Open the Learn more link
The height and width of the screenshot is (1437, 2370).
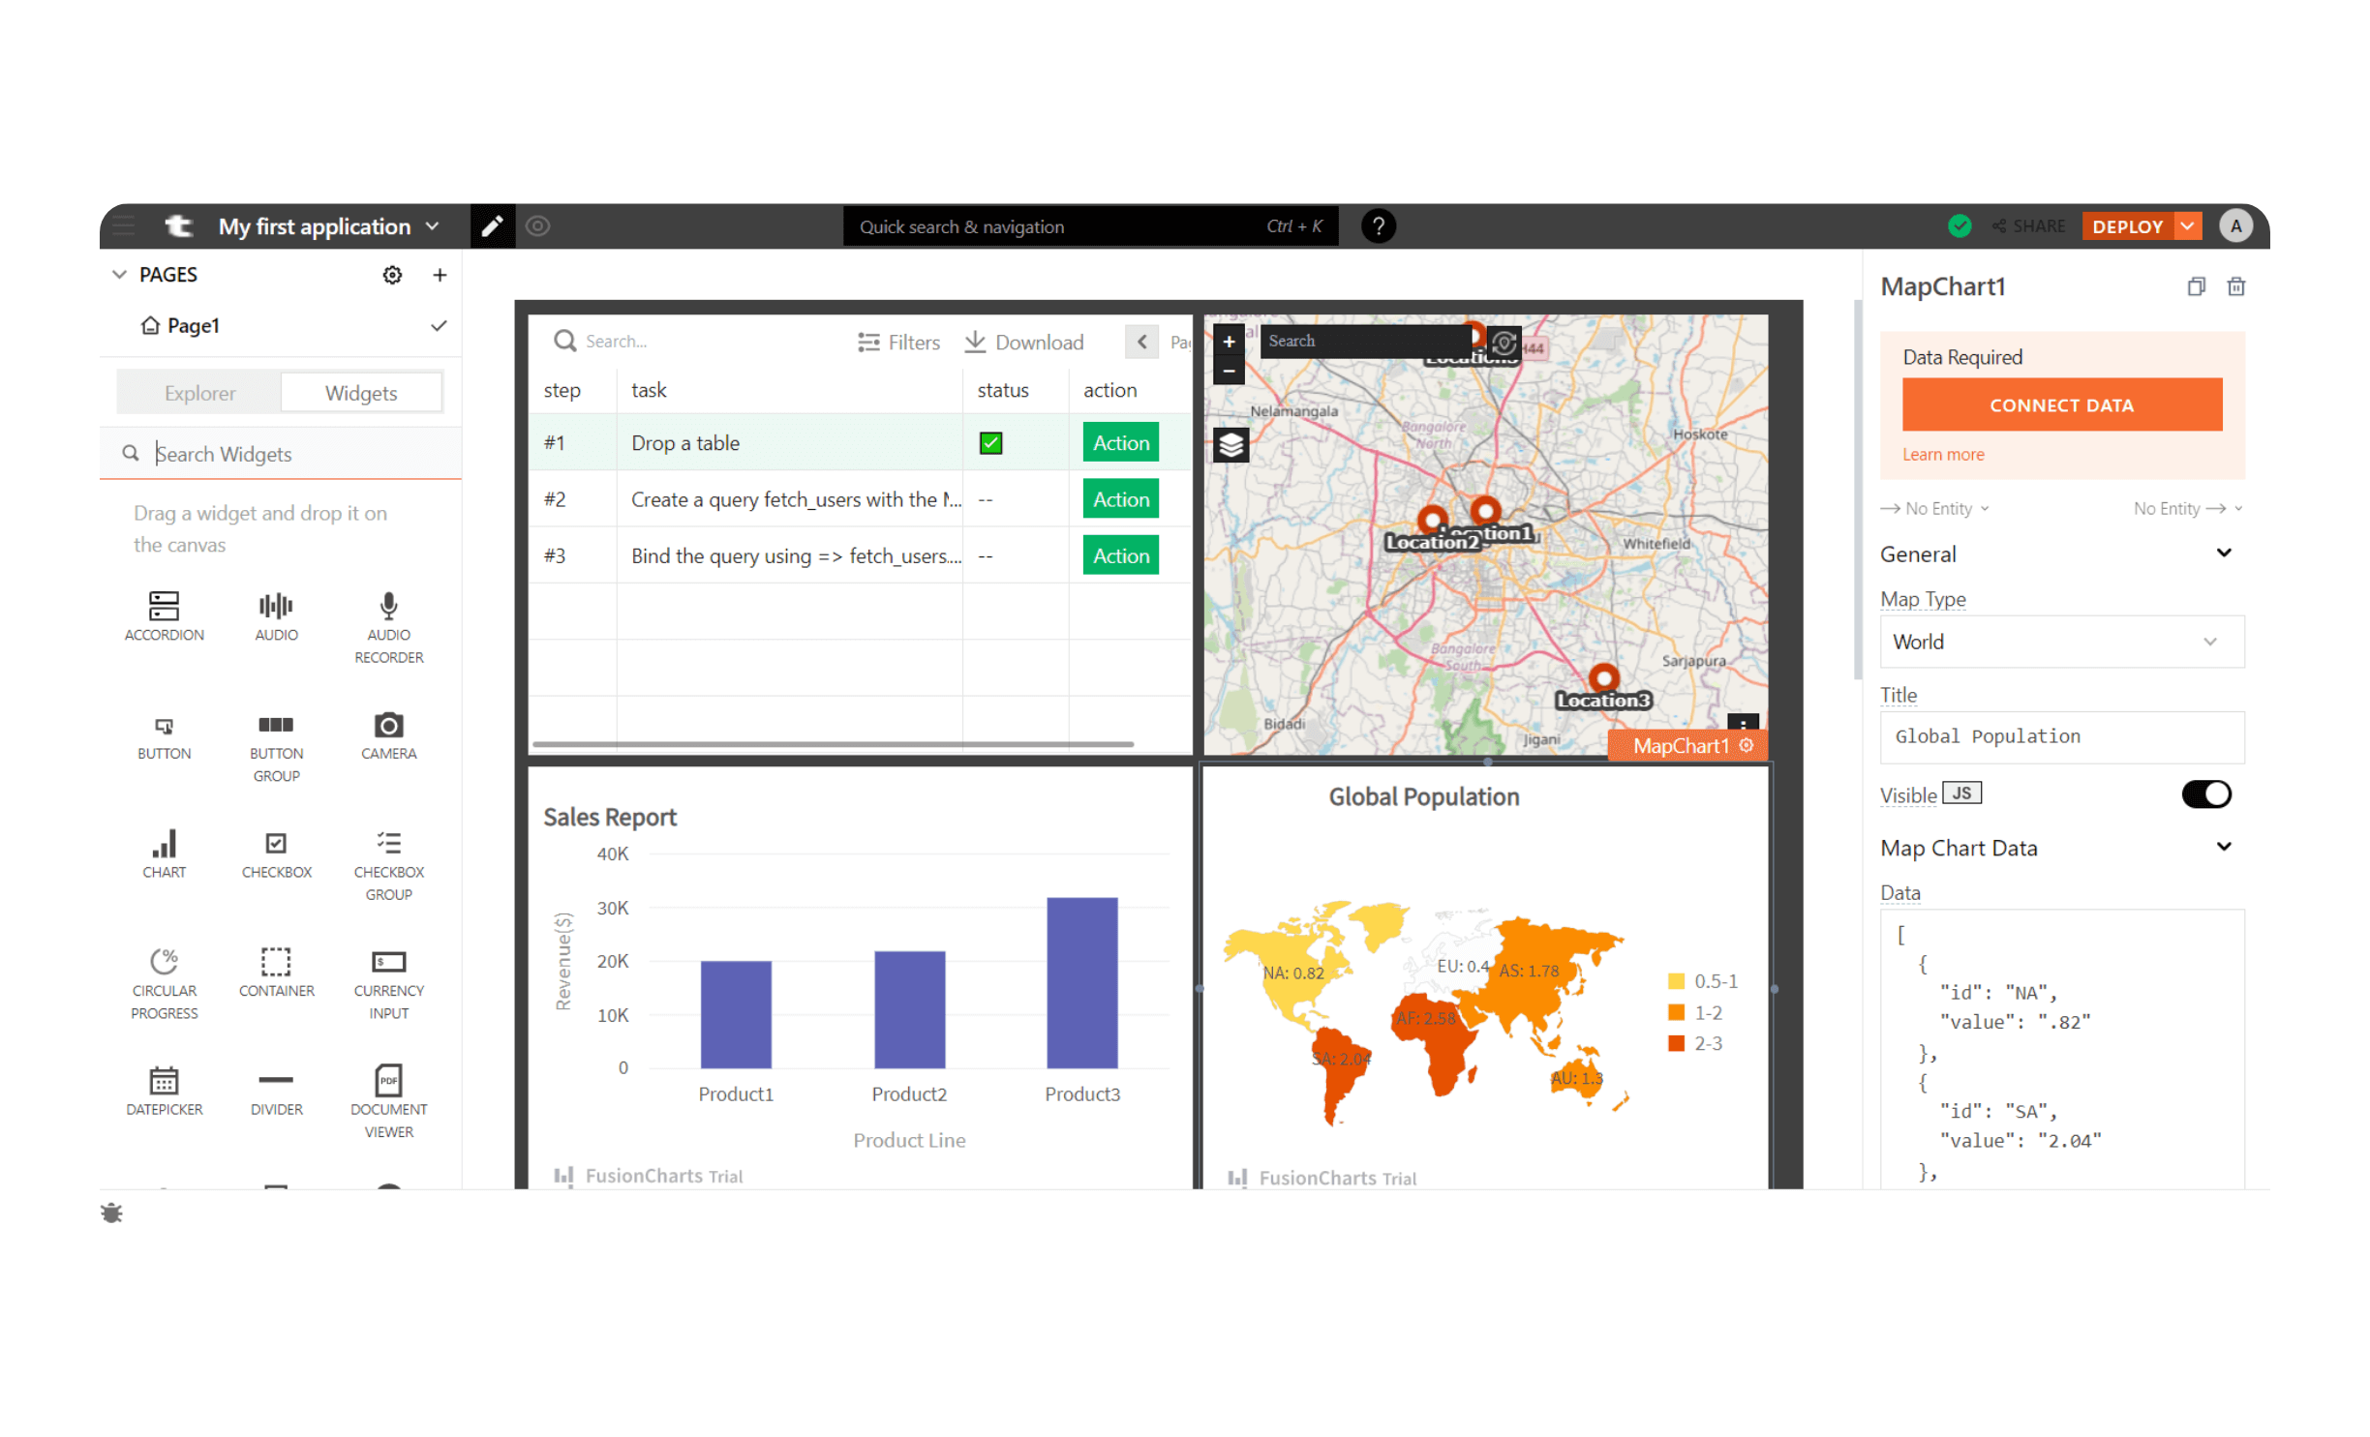1943,455
